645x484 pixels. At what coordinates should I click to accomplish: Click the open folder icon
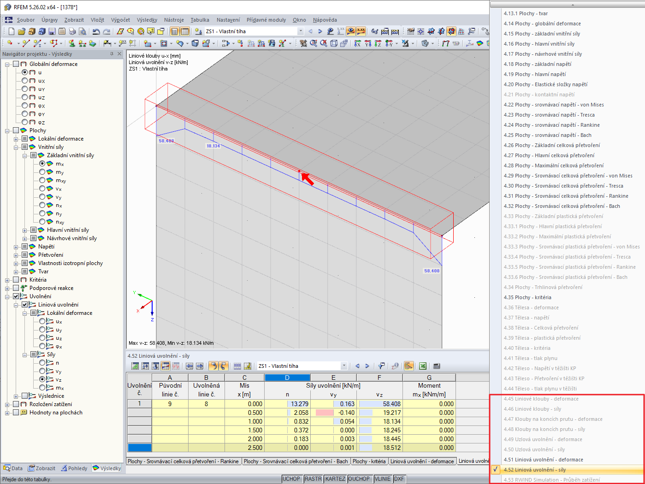pos(21,31)
